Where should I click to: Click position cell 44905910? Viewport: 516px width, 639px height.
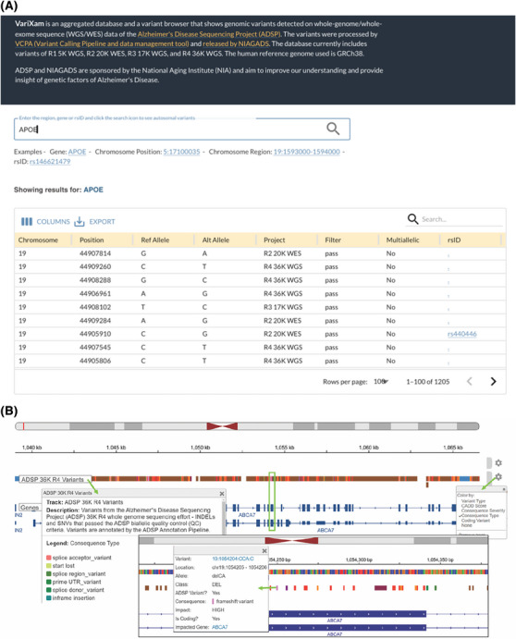point(95,334)
